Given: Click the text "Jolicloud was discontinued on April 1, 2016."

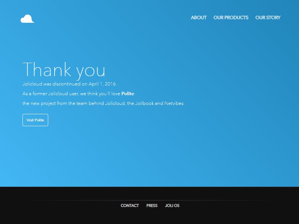Looking at the screenshot, I should pos(70,84).
